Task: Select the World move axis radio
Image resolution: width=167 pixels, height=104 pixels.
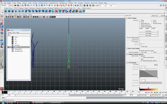Action: pos(140,22)
